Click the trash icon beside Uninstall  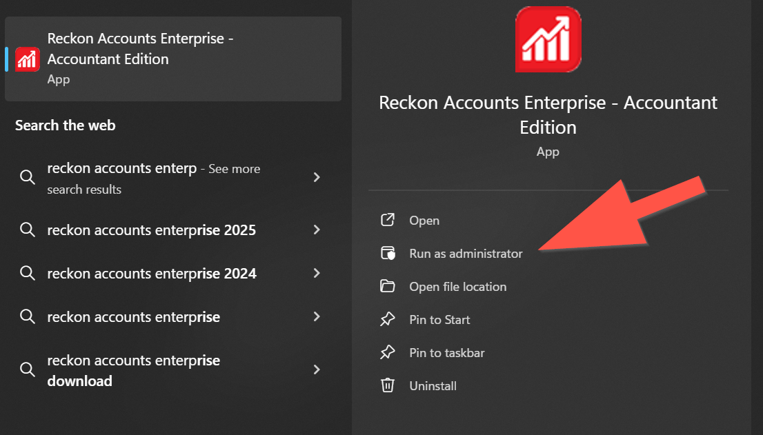(387, 385)
